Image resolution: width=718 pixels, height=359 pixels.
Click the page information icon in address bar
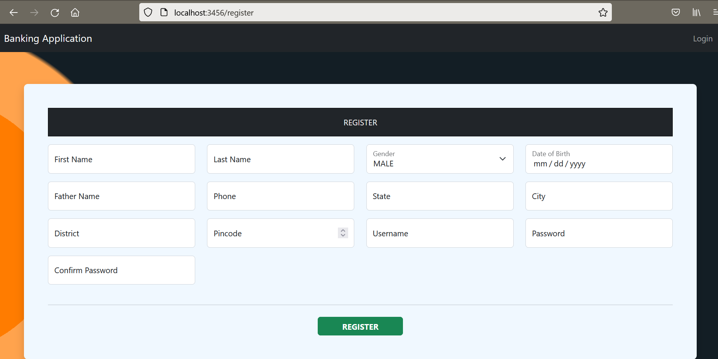(164, 12)
